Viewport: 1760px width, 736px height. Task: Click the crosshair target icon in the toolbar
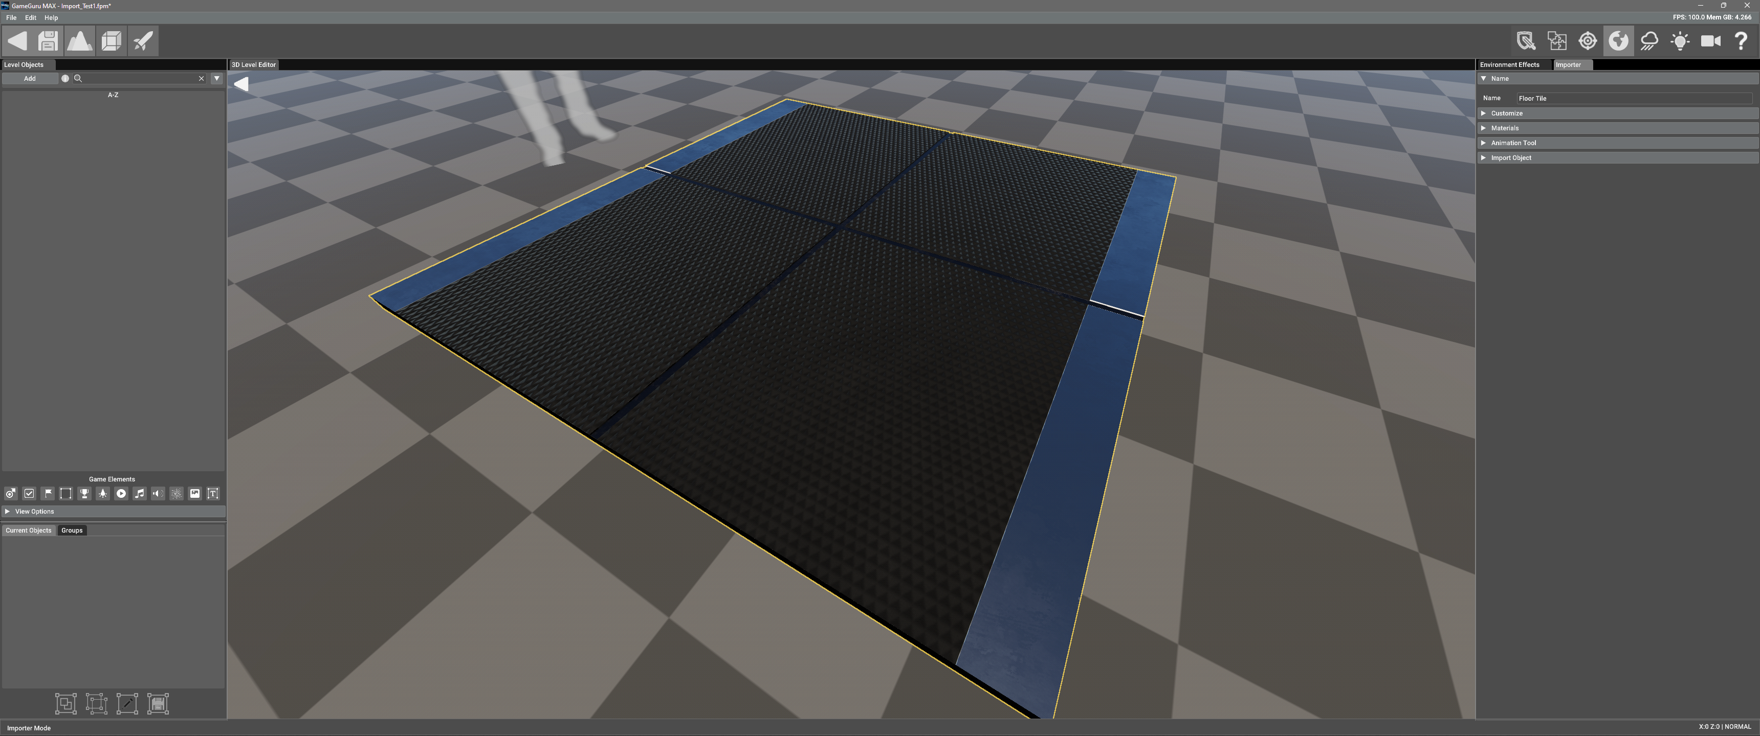click(1587, 41)
